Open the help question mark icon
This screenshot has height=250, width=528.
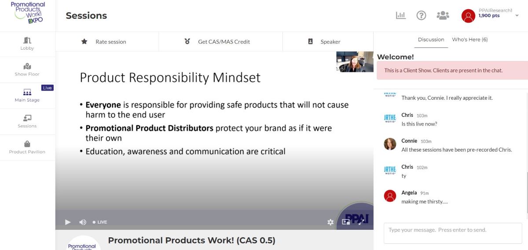coord(421,15)
